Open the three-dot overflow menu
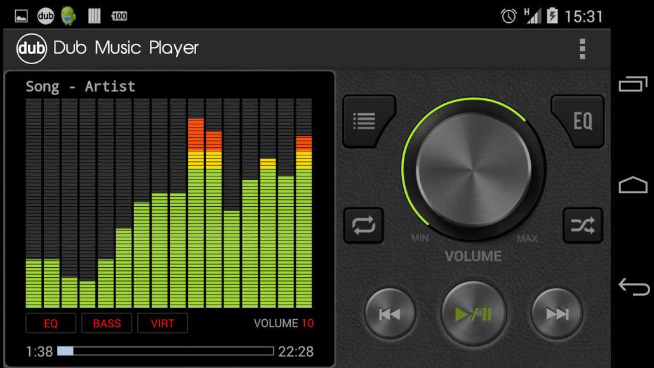 pyautogui.click(x=582, y=49)
